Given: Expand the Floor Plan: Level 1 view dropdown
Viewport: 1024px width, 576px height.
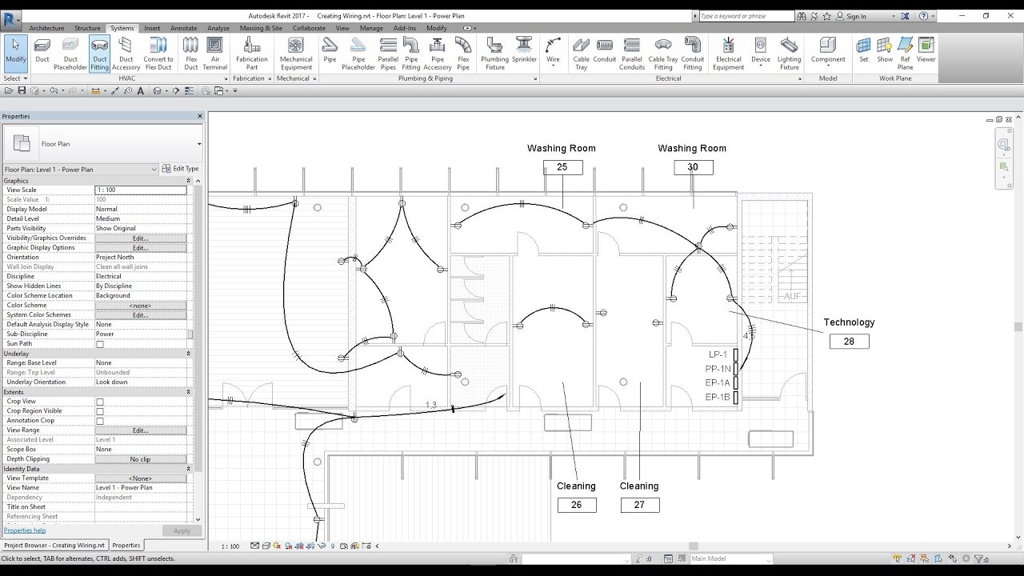Looking at the screenshot, I should [154, 170].
